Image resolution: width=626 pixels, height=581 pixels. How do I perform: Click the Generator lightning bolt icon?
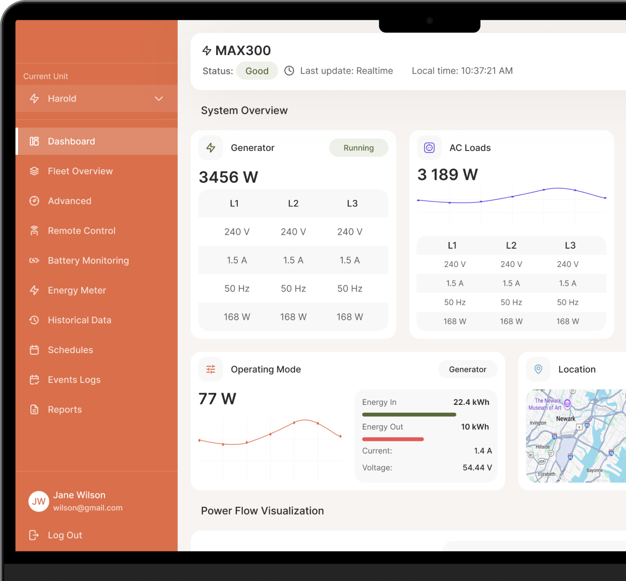coord(211,148)
